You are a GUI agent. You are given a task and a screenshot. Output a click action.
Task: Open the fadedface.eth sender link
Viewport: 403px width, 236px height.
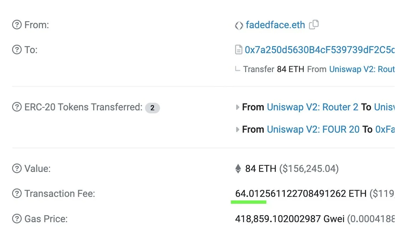click(275, 25)
